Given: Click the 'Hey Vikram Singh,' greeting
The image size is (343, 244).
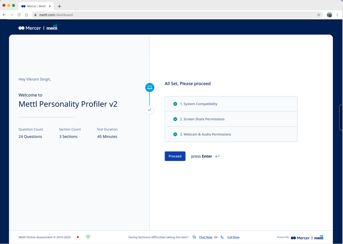Looking at the screenshot, I should coord(34,79).
